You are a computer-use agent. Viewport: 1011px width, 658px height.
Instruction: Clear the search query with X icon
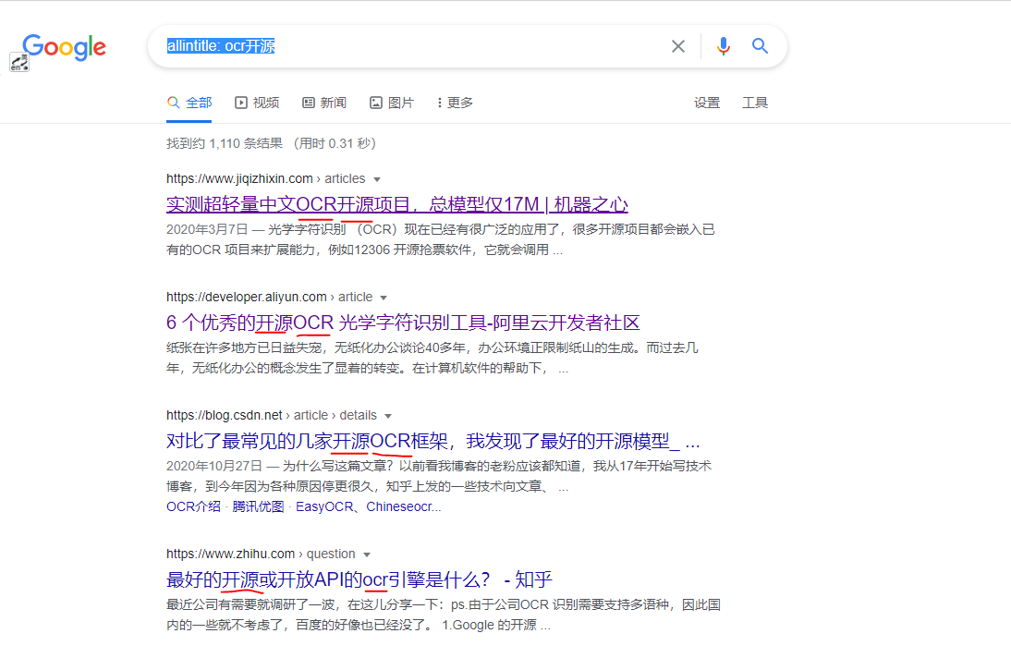[677, 46]
